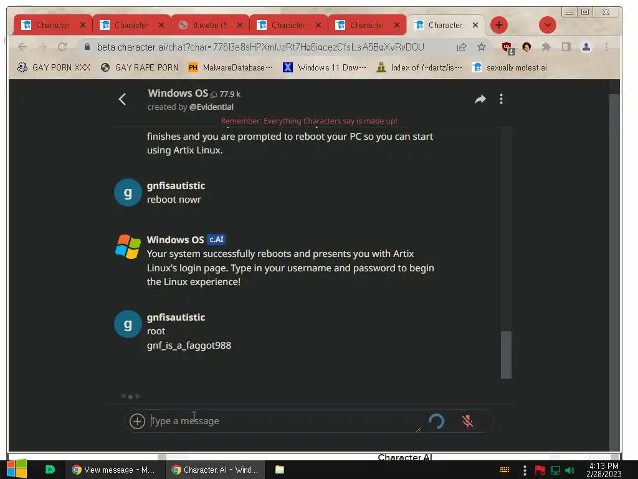Open the network tray icon
The height and width of the screenshot is (479, 638).
555,470
